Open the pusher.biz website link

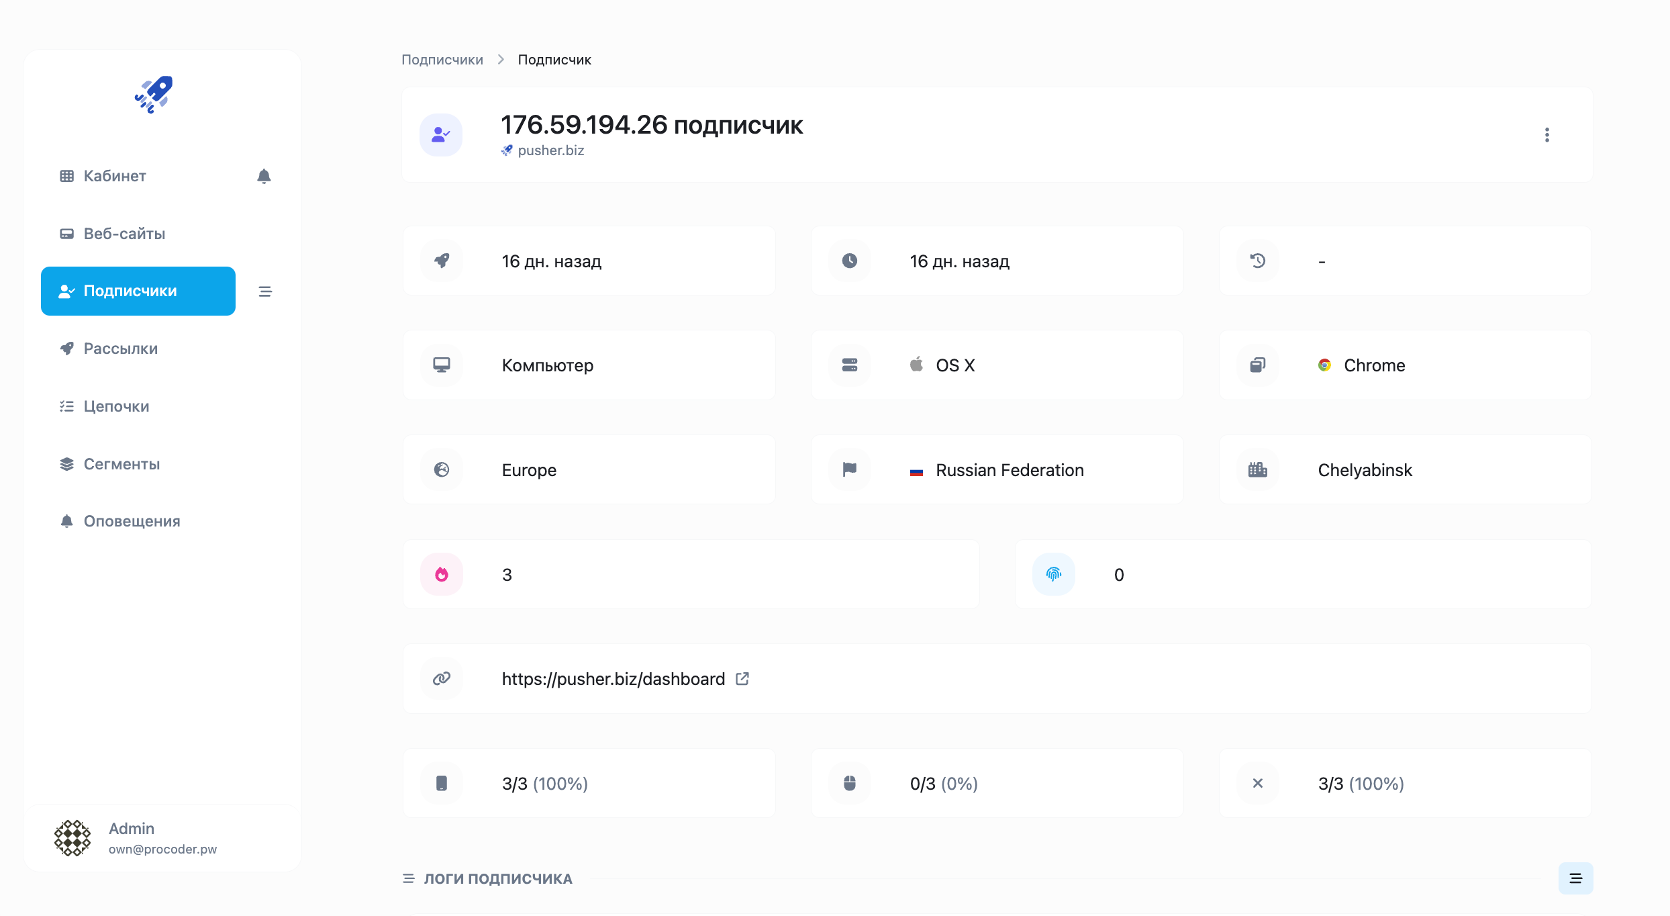pos(550,150)
